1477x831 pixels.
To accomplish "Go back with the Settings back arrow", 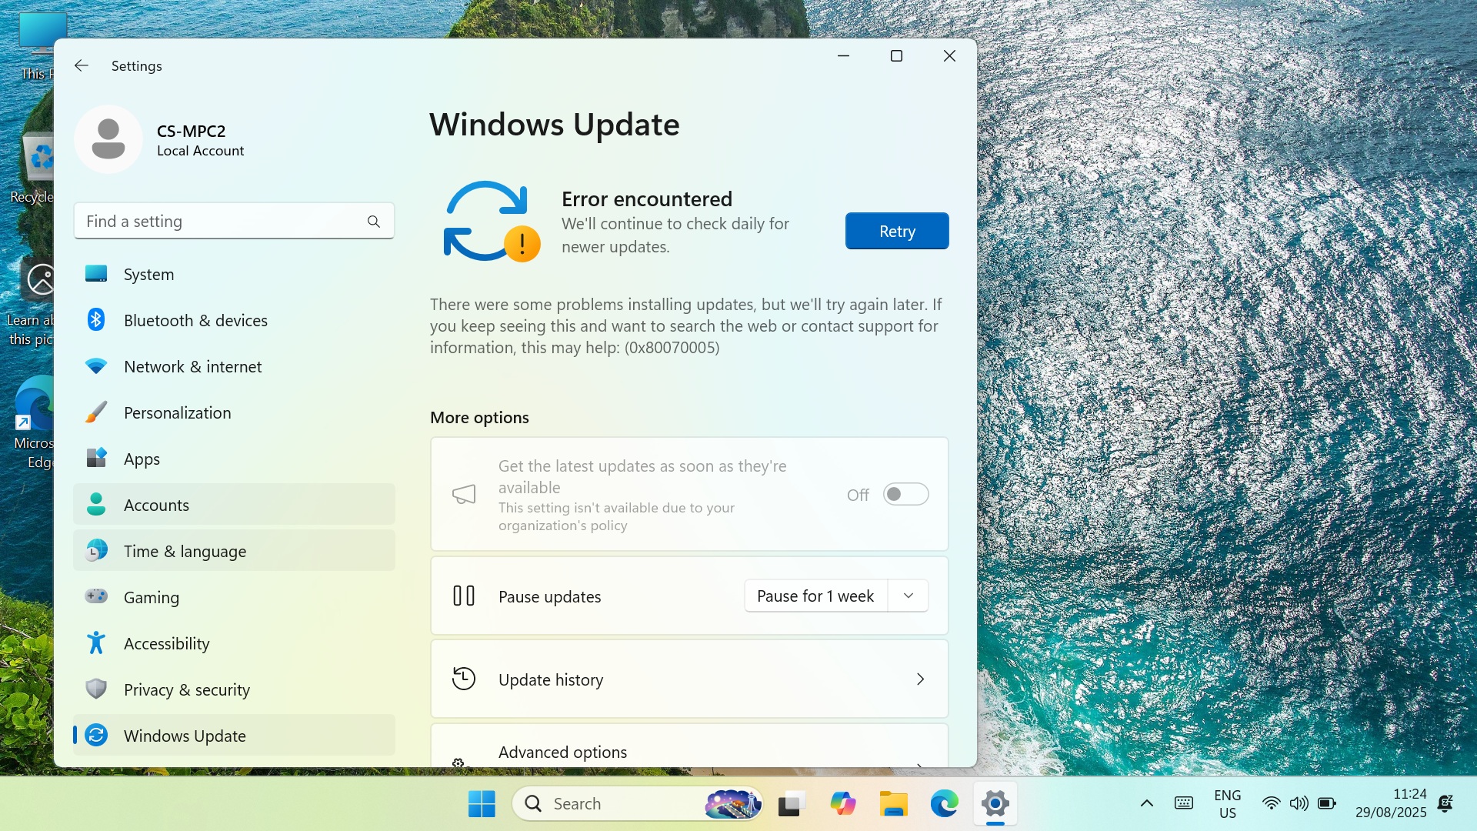I will tap(82, 65).
